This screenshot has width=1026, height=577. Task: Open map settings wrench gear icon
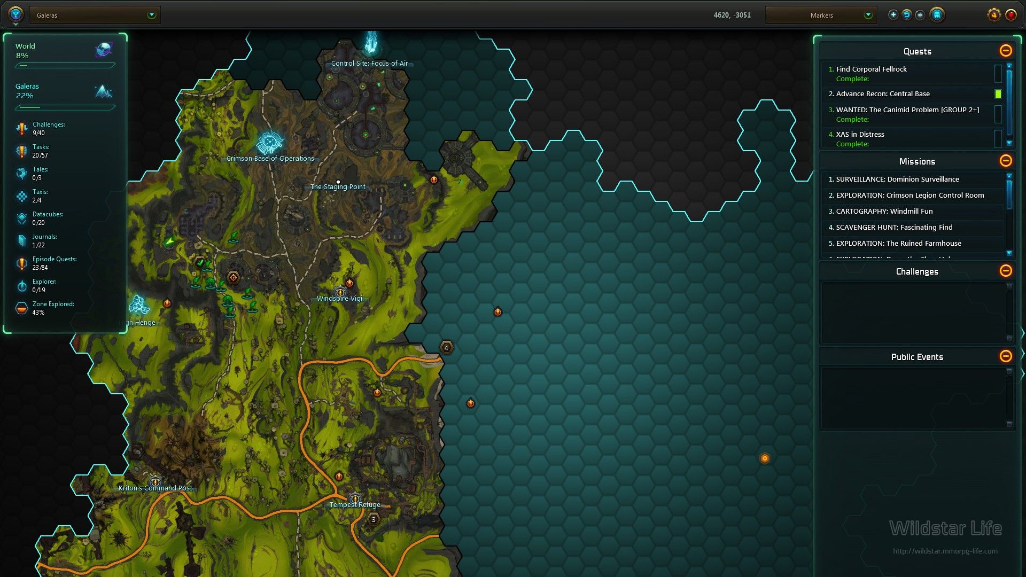(993, 14)
